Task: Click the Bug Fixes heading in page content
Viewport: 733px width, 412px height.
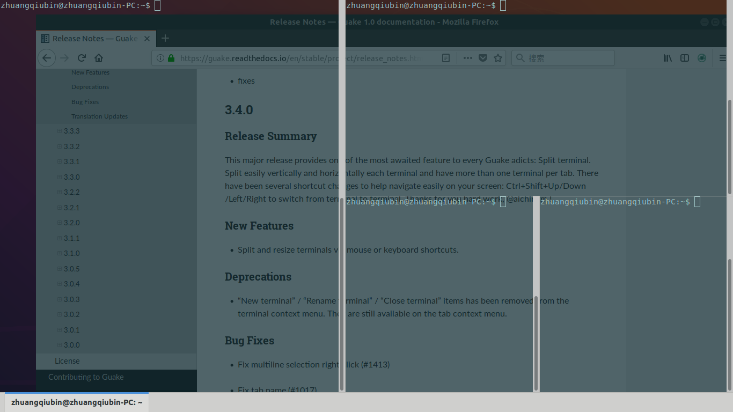Action: click(x=250, y=341)
